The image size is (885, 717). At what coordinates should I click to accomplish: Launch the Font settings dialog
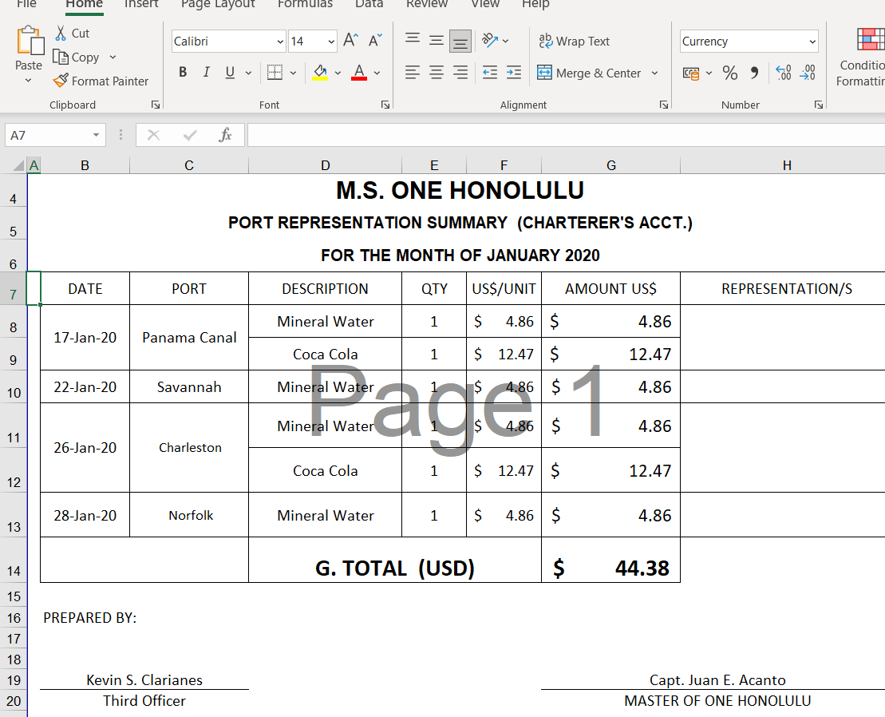pyautogui.click(x=385, y=105)
